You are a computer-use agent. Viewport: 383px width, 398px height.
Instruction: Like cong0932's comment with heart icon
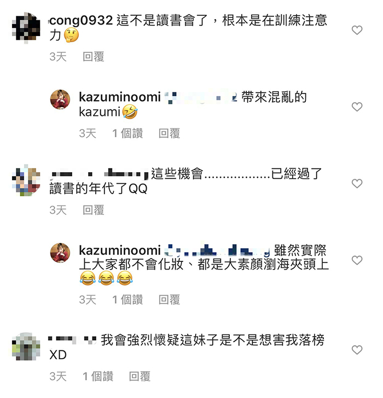pyautogui.click(x=357, y=30)
